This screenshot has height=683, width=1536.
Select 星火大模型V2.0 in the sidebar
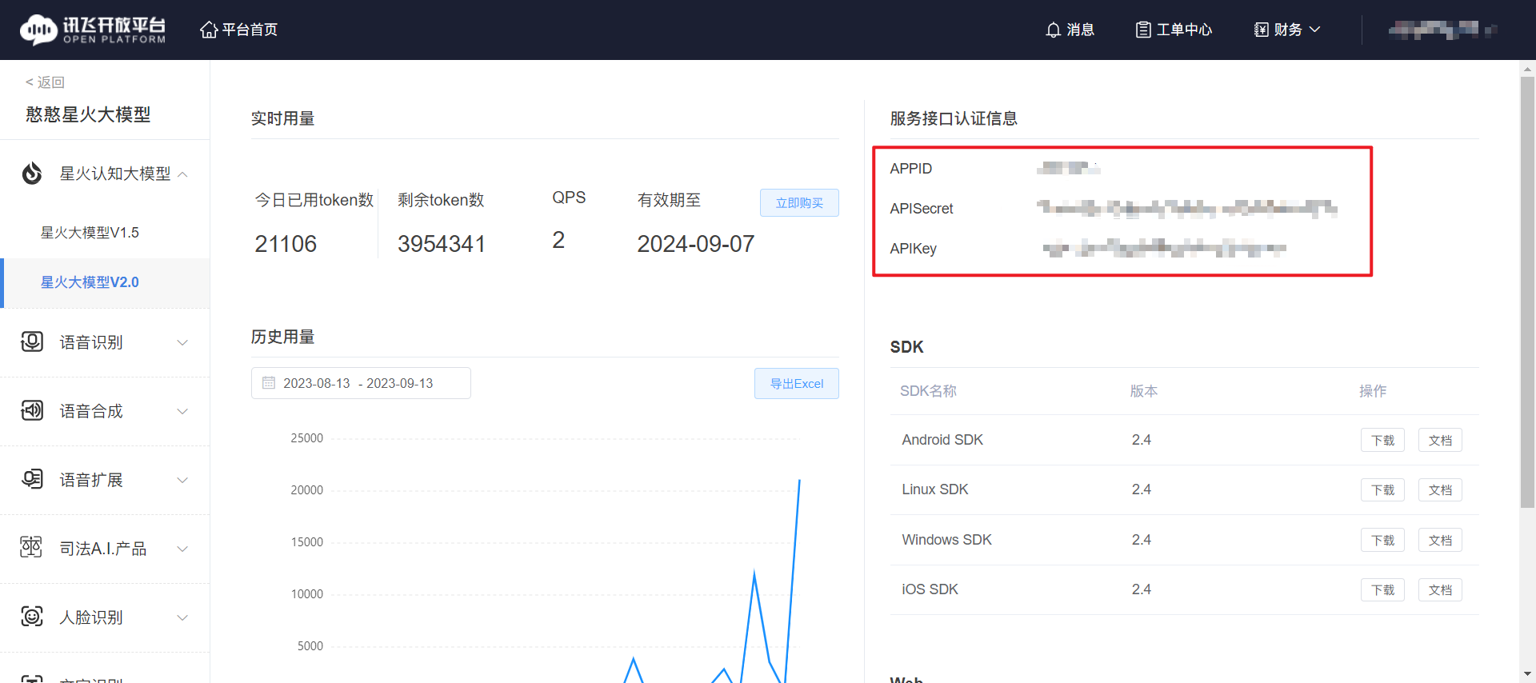click(90, 282)
